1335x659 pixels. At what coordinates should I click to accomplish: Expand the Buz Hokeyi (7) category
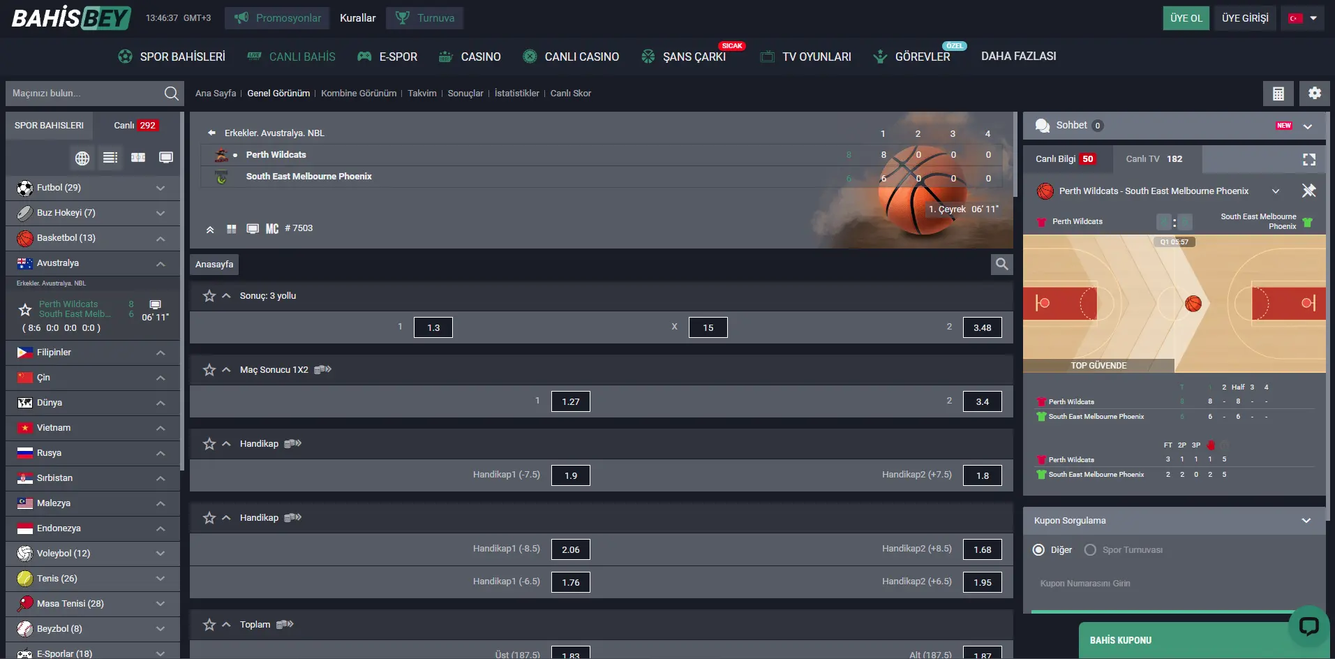coord(92,213)
